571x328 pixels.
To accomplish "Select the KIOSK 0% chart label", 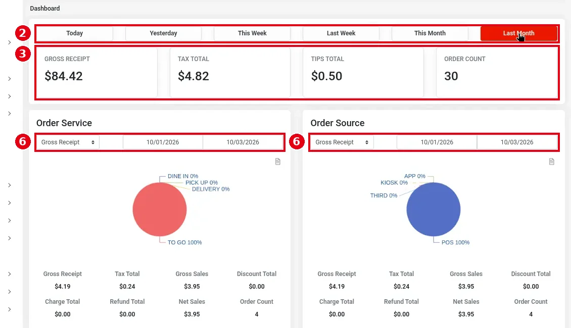I will (x=394, y=183).
